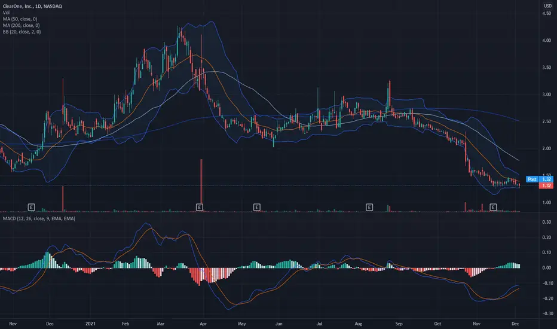Click the BB (20, close, 2, 0) legend
557x329 pixels.
pyautogui.click(x=22, y=32)
